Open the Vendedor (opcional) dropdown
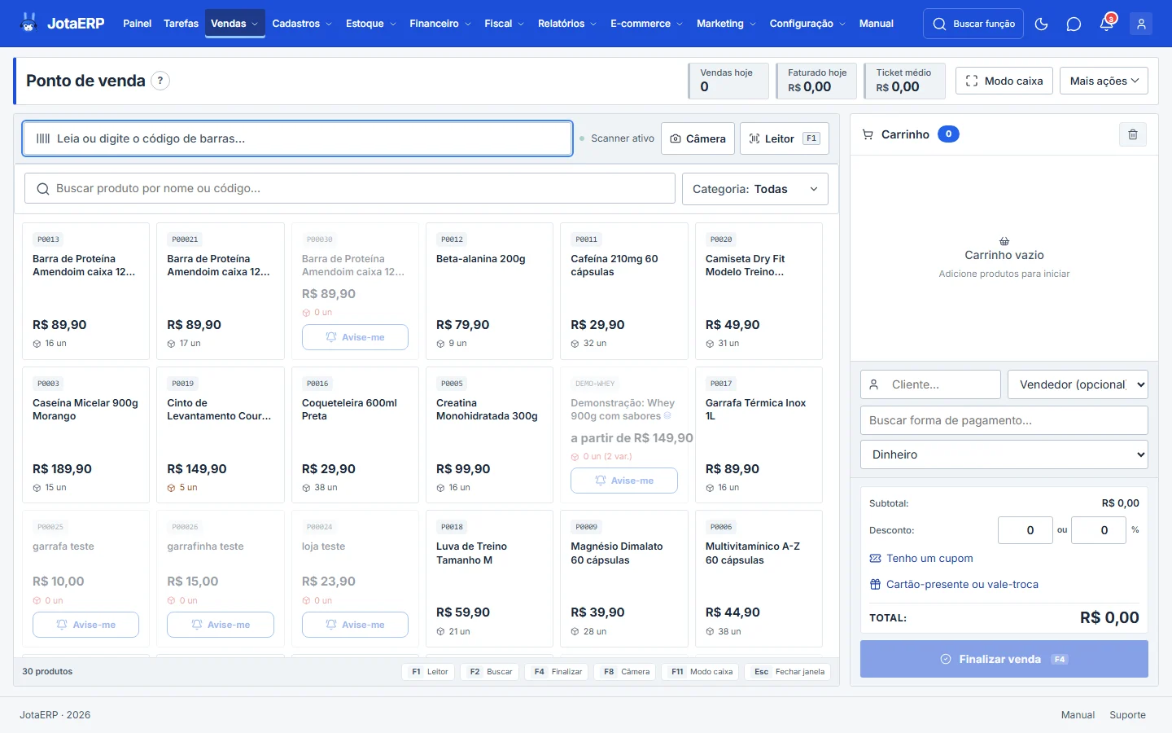The image size is (1172, 733). tap(1078, 384)
